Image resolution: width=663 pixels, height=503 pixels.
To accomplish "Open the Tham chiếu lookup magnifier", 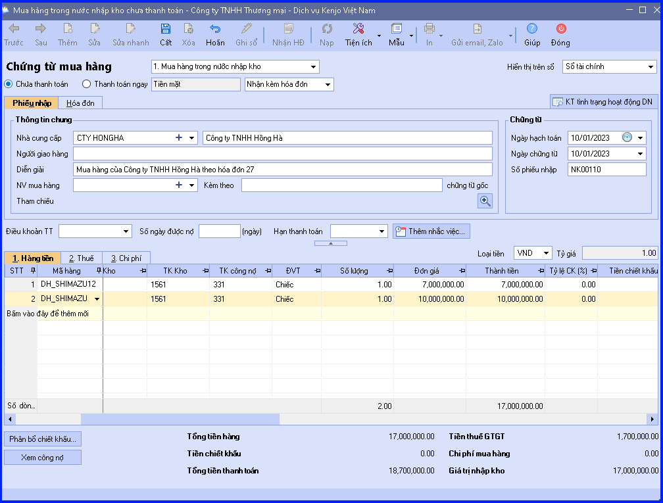I will point(485,201).
